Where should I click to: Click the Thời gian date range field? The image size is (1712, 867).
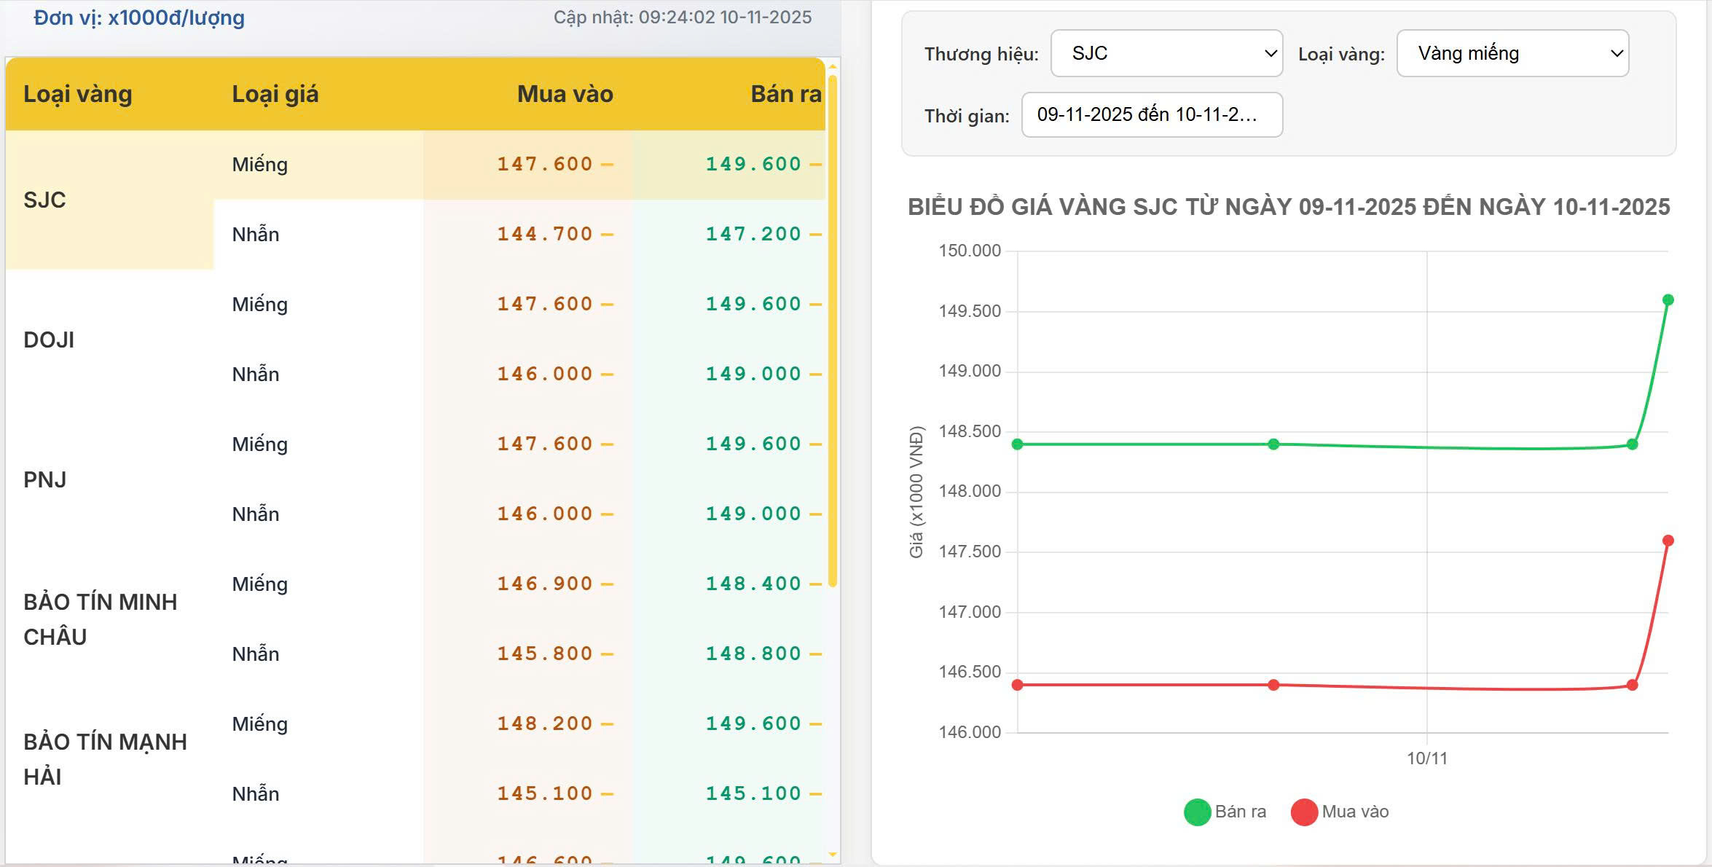pos(1151,115)
